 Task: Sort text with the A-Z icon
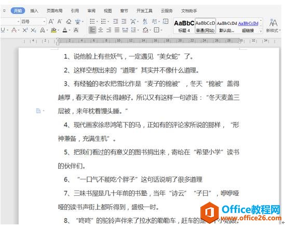(x=145, y=21)
